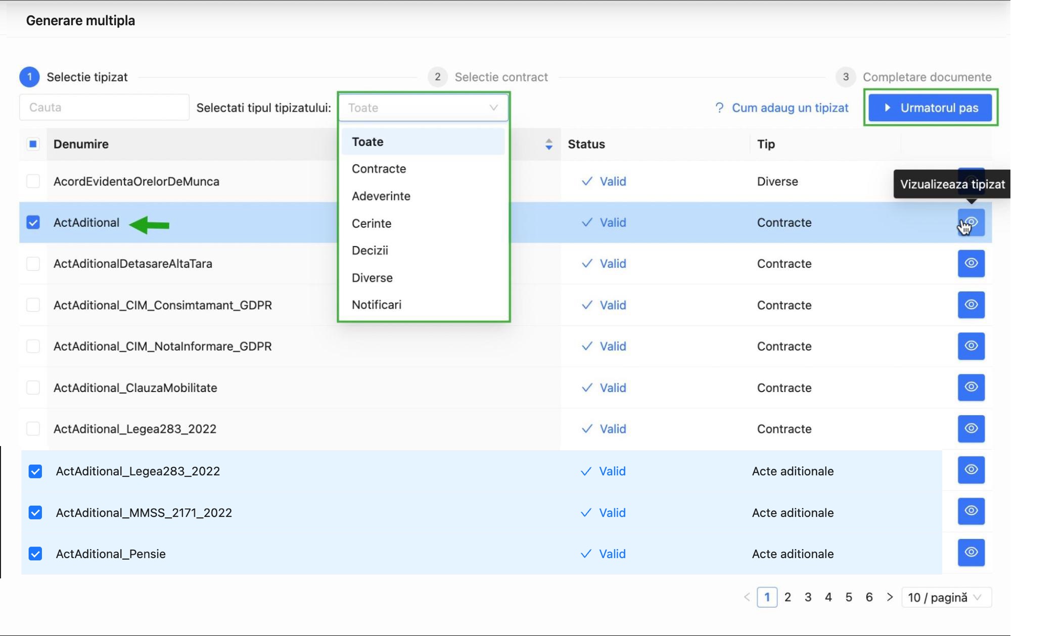Click eye icon for ActAditional_CIM_NotaInformare_GDPR
This screenshot has height=636, width=1062.
971,346
